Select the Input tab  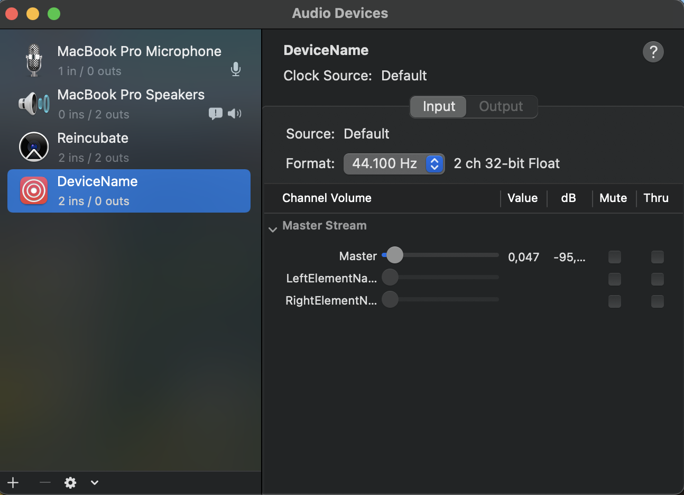[x=439, y=107]
